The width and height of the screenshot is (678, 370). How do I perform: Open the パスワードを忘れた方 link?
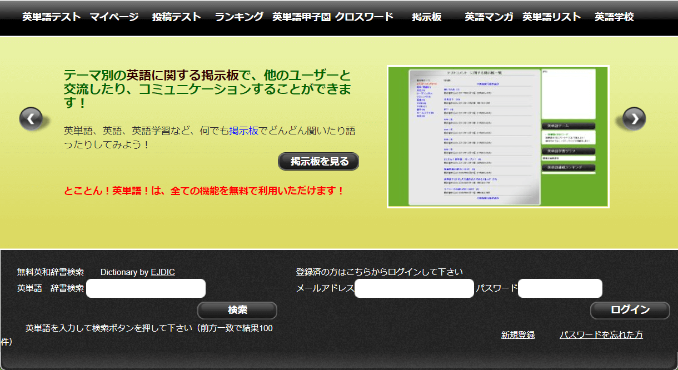601,335
